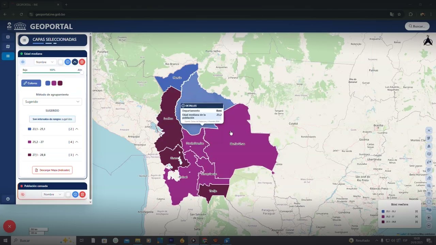Image resolution: width=436 pixels, height=245 pixels.
Task: Open a new browser tab
Action: coord(66,5)
